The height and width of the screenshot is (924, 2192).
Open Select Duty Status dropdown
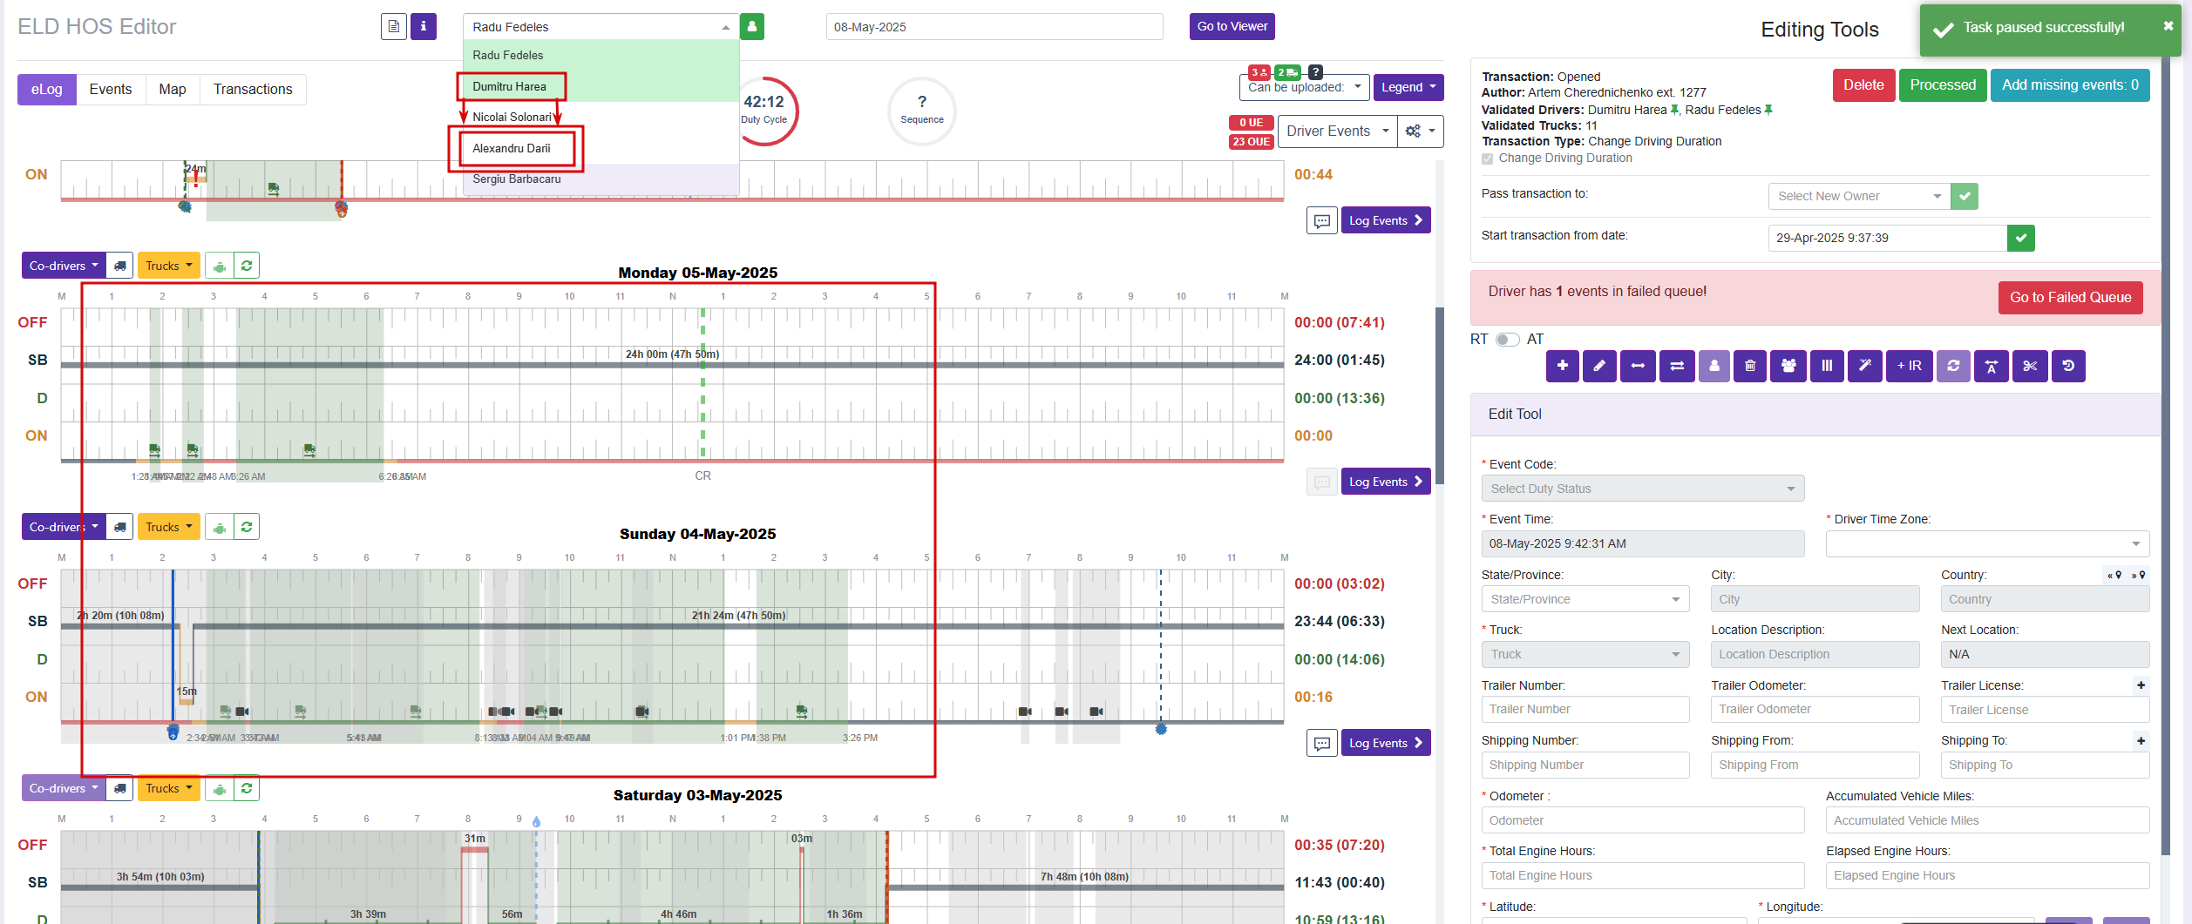pos(1642,489)
